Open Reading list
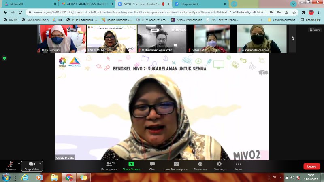 (310, 20)
